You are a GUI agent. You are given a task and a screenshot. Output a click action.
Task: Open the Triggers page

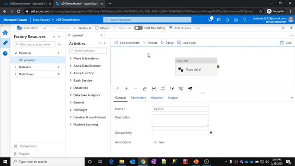[22, 154]
